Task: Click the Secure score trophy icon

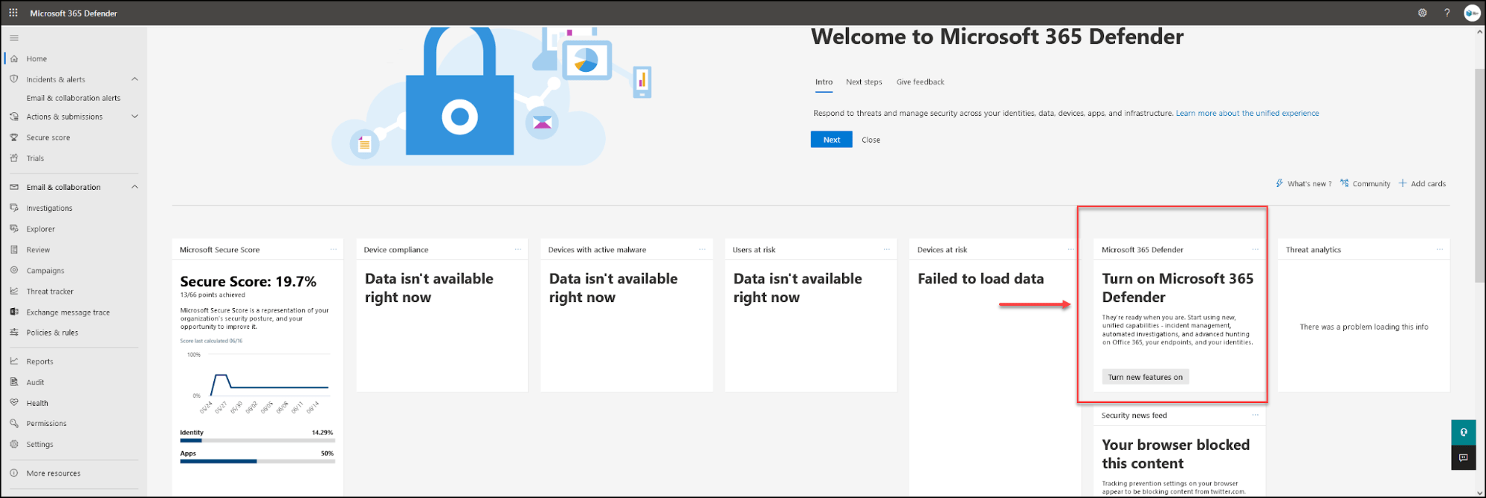Action: (14, 137)
